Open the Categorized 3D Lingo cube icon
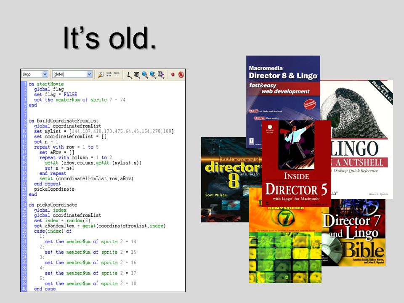This screenshot has width=404, height=303. pos(153,75)
